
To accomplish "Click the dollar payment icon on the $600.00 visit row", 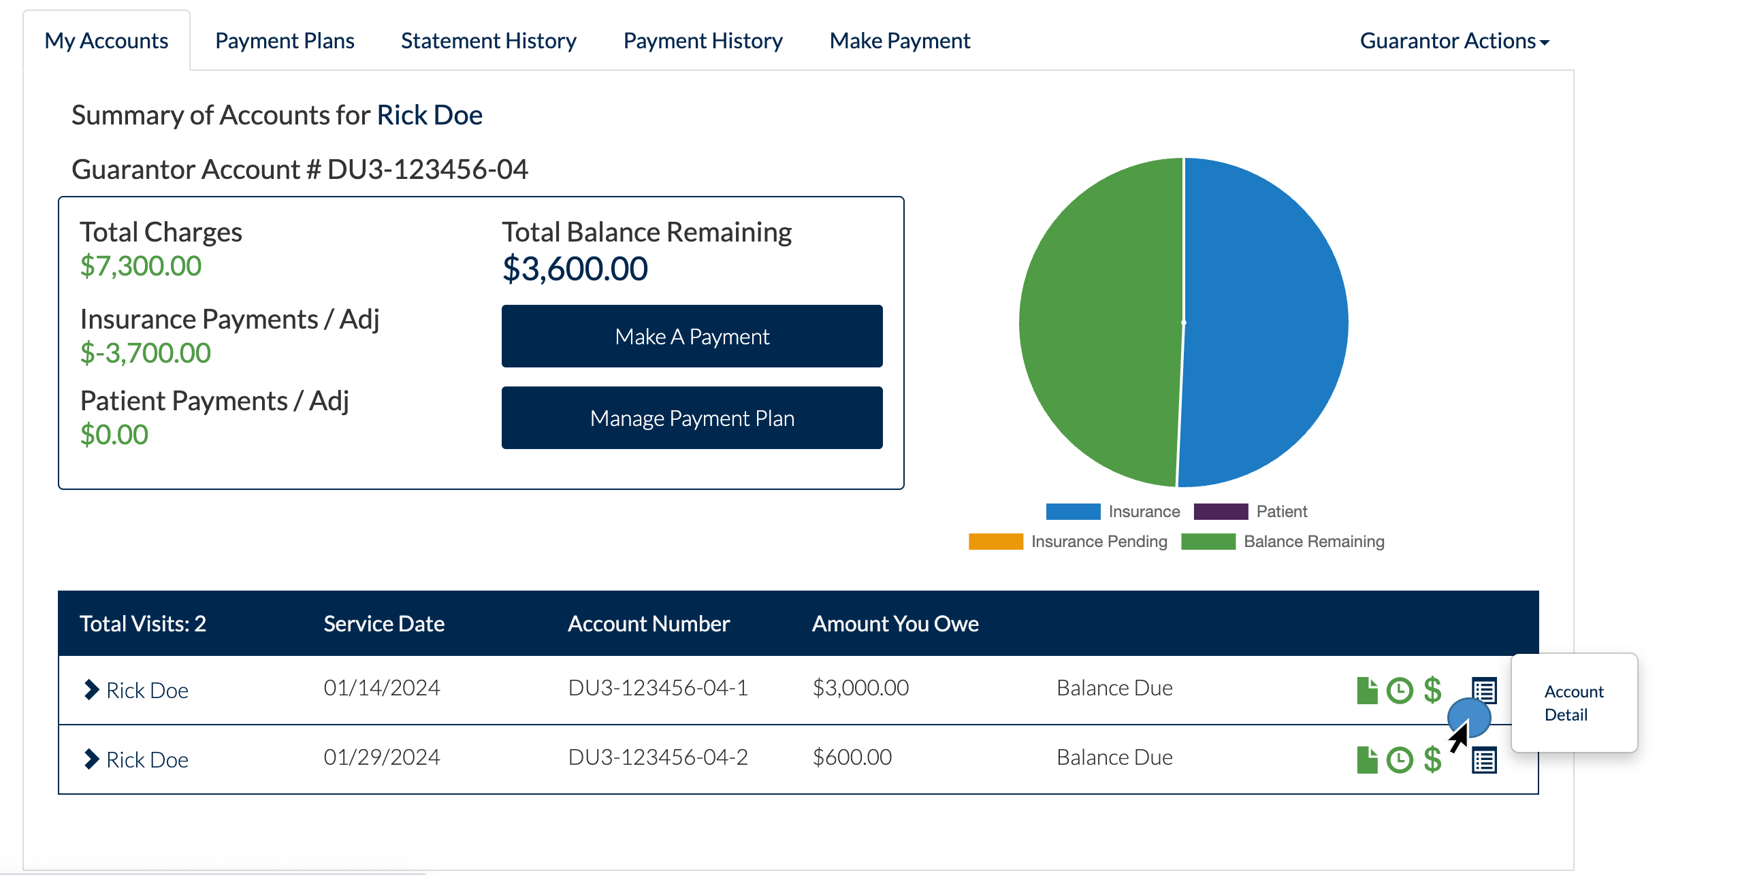I will (1432, 759).
